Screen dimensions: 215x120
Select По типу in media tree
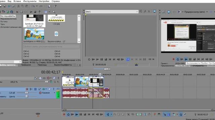(x=4, y=21)
